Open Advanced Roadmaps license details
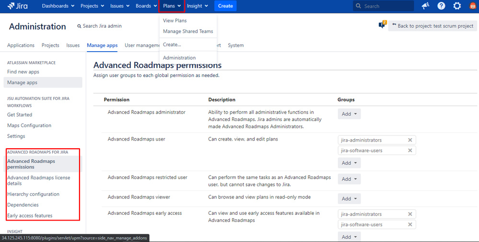The image size is (479, 242). [x=39, y=180]
